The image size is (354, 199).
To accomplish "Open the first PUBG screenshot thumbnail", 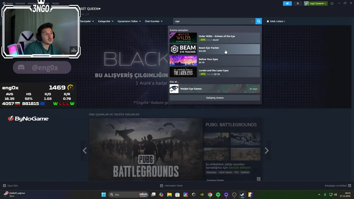I will tap(216, 139).
